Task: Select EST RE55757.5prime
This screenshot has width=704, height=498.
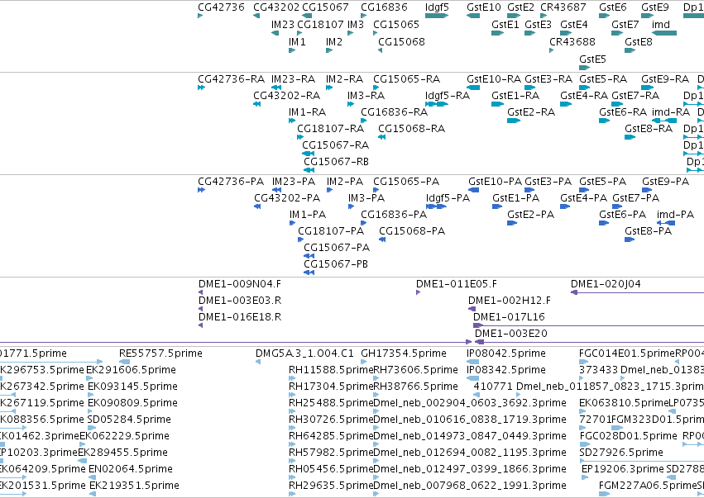Action: coord(160,353)
